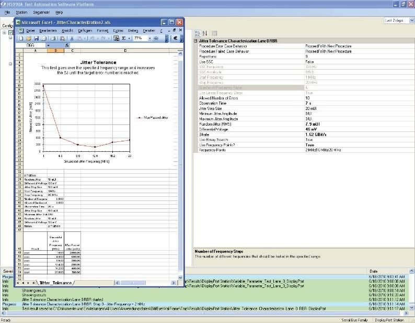Click the insert function fx icon
Viewport: 415px width, 323px height.
click(67, 46)
